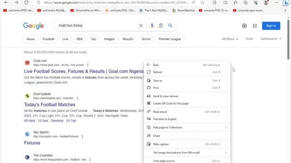Filter results by Images chip

point(109,39)
